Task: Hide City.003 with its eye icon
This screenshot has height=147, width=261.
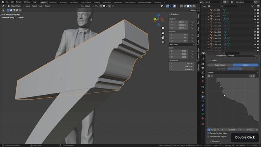Action: point(254,10)
